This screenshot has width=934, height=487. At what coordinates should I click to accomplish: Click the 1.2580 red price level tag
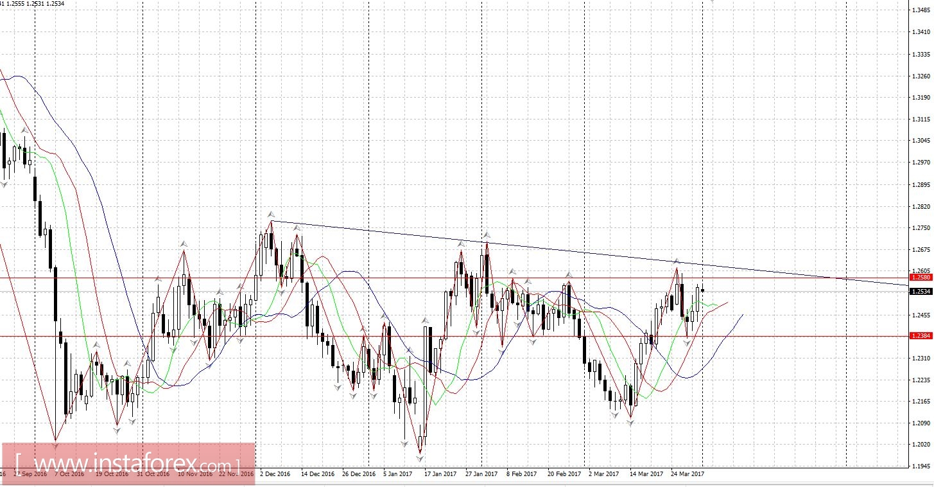[921, 278]
